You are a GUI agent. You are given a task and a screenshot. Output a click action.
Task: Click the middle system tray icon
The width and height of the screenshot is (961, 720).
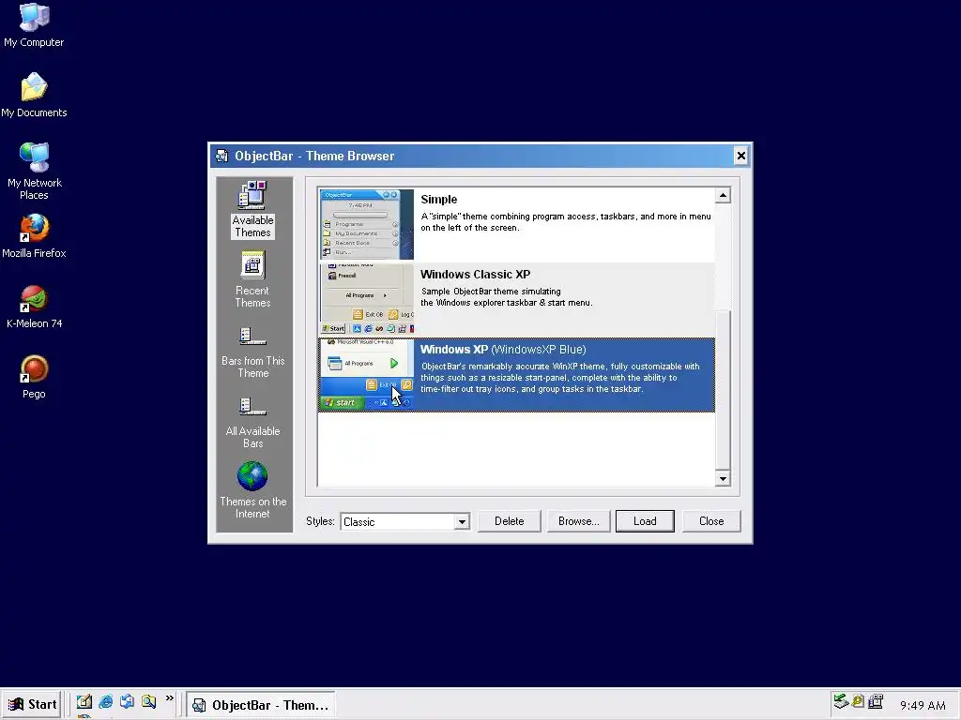858,701
